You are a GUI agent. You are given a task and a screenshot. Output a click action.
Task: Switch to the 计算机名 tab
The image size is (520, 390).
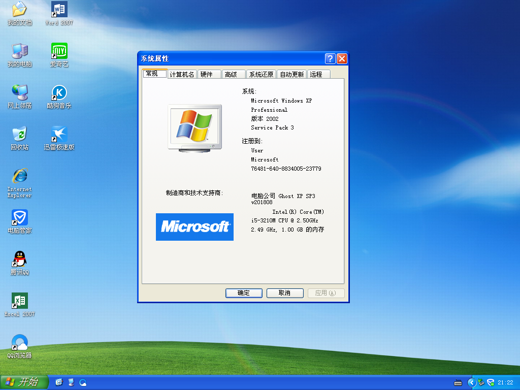pos(182,74)
